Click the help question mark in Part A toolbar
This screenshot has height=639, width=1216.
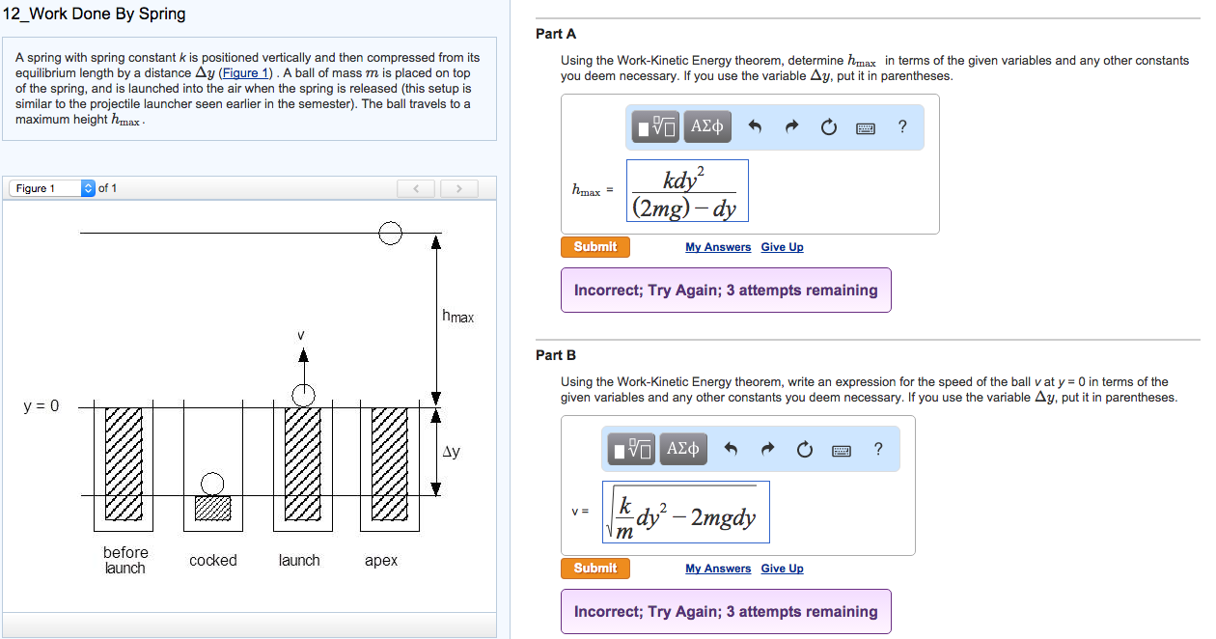pyautogui.click(x=901, y=126)
